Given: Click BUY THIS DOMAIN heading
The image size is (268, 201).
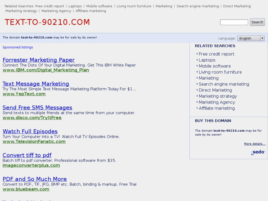Looking at the screenshot, I should [213, 121].
